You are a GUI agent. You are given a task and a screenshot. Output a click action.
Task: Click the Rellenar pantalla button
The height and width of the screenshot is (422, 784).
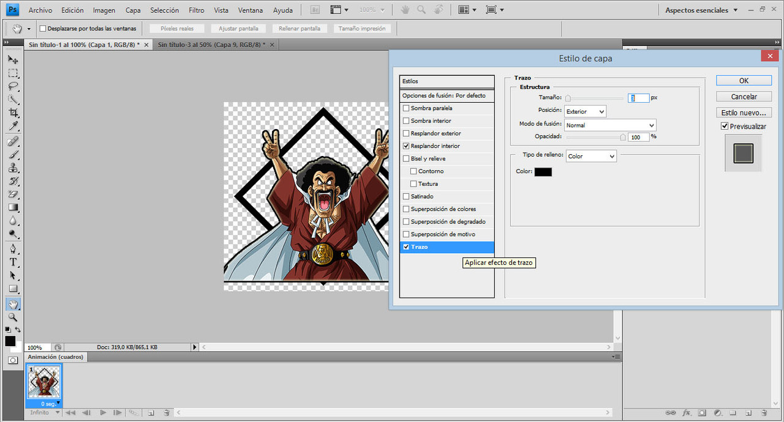point(300,29)
